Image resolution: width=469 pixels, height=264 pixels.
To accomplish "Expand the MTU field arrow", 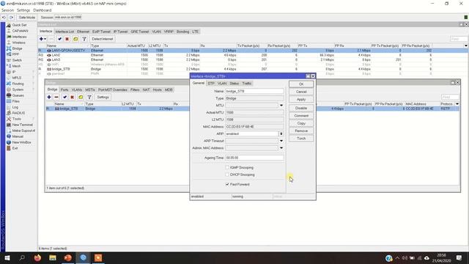I will pyautogui.click(x=281, y=106).
